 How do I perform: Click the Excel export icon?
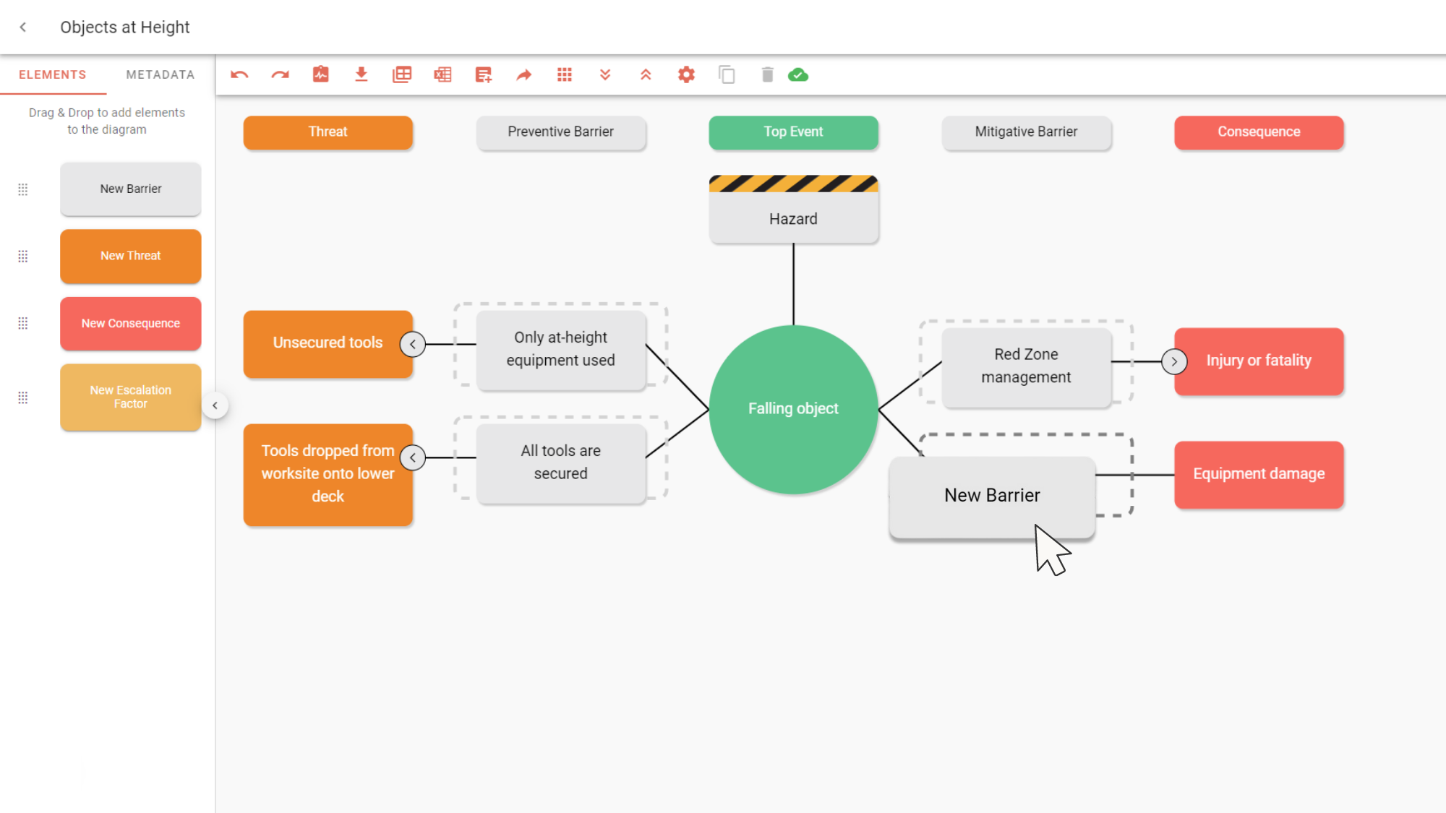click(x=442, y=74)
